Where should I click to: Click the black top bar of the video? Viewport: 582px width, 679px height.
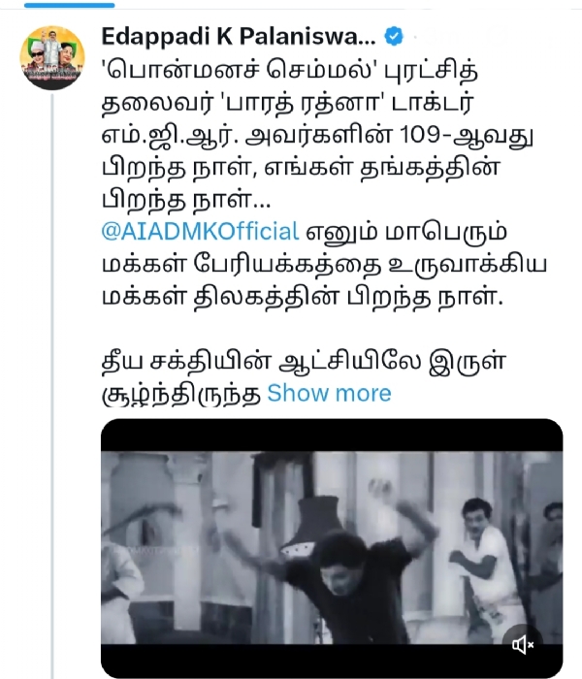point(332,436)
